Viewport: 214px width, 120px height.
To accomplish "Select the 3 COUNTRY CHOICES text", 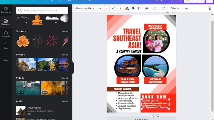I will [129, 52].
